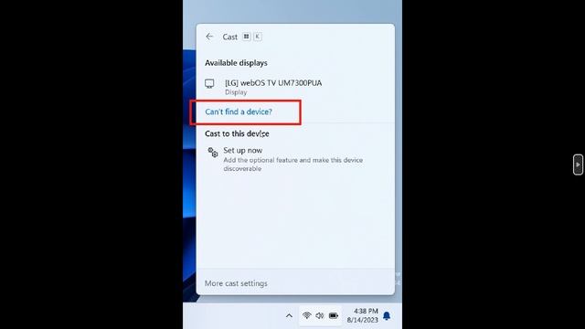Select the LG webOS TV UM7300PUA display

pyautogui.click(x=294, y=87)
